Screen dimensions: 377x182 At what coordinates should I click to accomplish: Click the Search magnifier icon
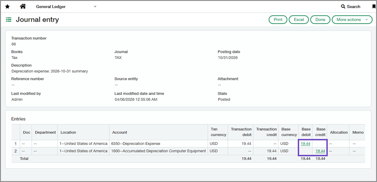pyautogui.click(x=343, y=7)
